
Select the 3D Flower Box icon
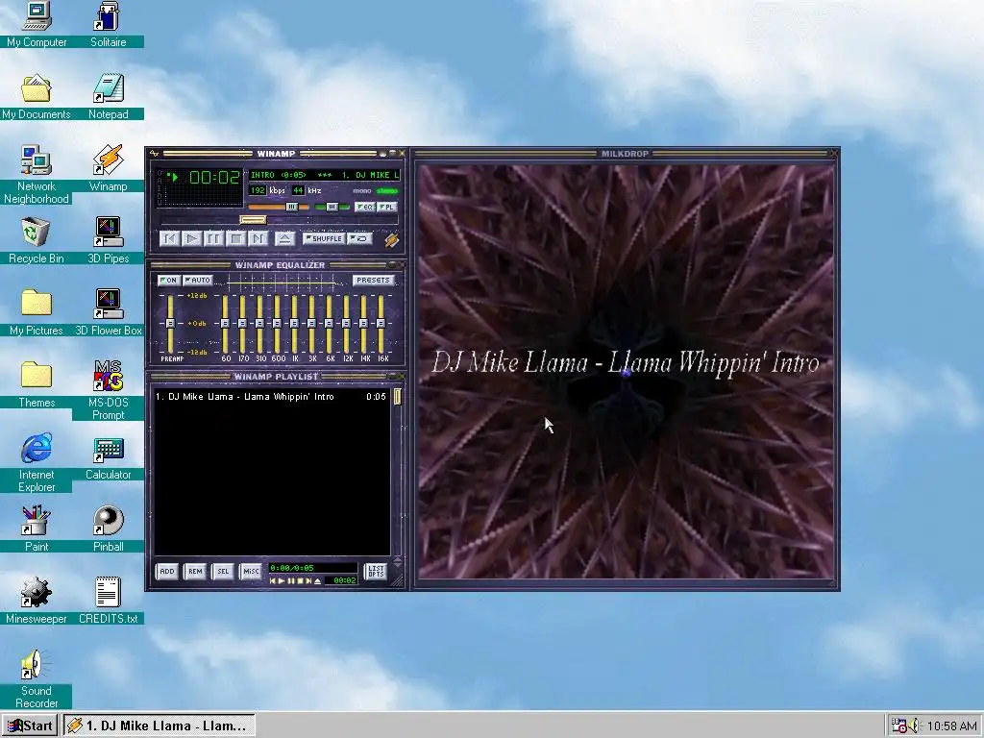click(x=108, y=312)
